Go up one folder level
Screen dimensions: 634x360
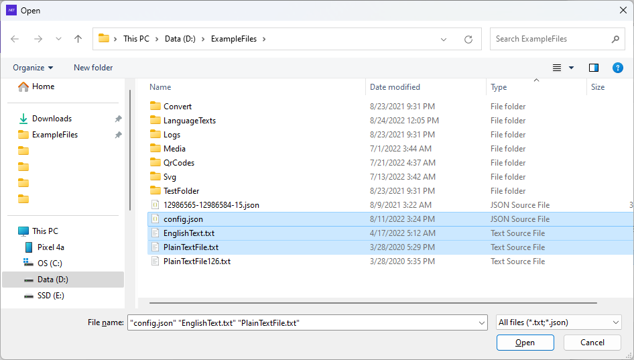coord(78,39)
